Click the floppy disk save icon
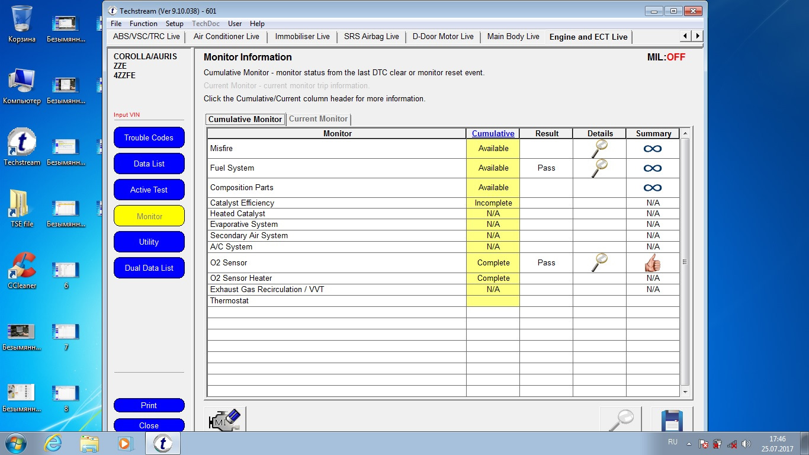The width and height of the screenshot is (809, 455). pyautogui.click(x=672, y=419)
